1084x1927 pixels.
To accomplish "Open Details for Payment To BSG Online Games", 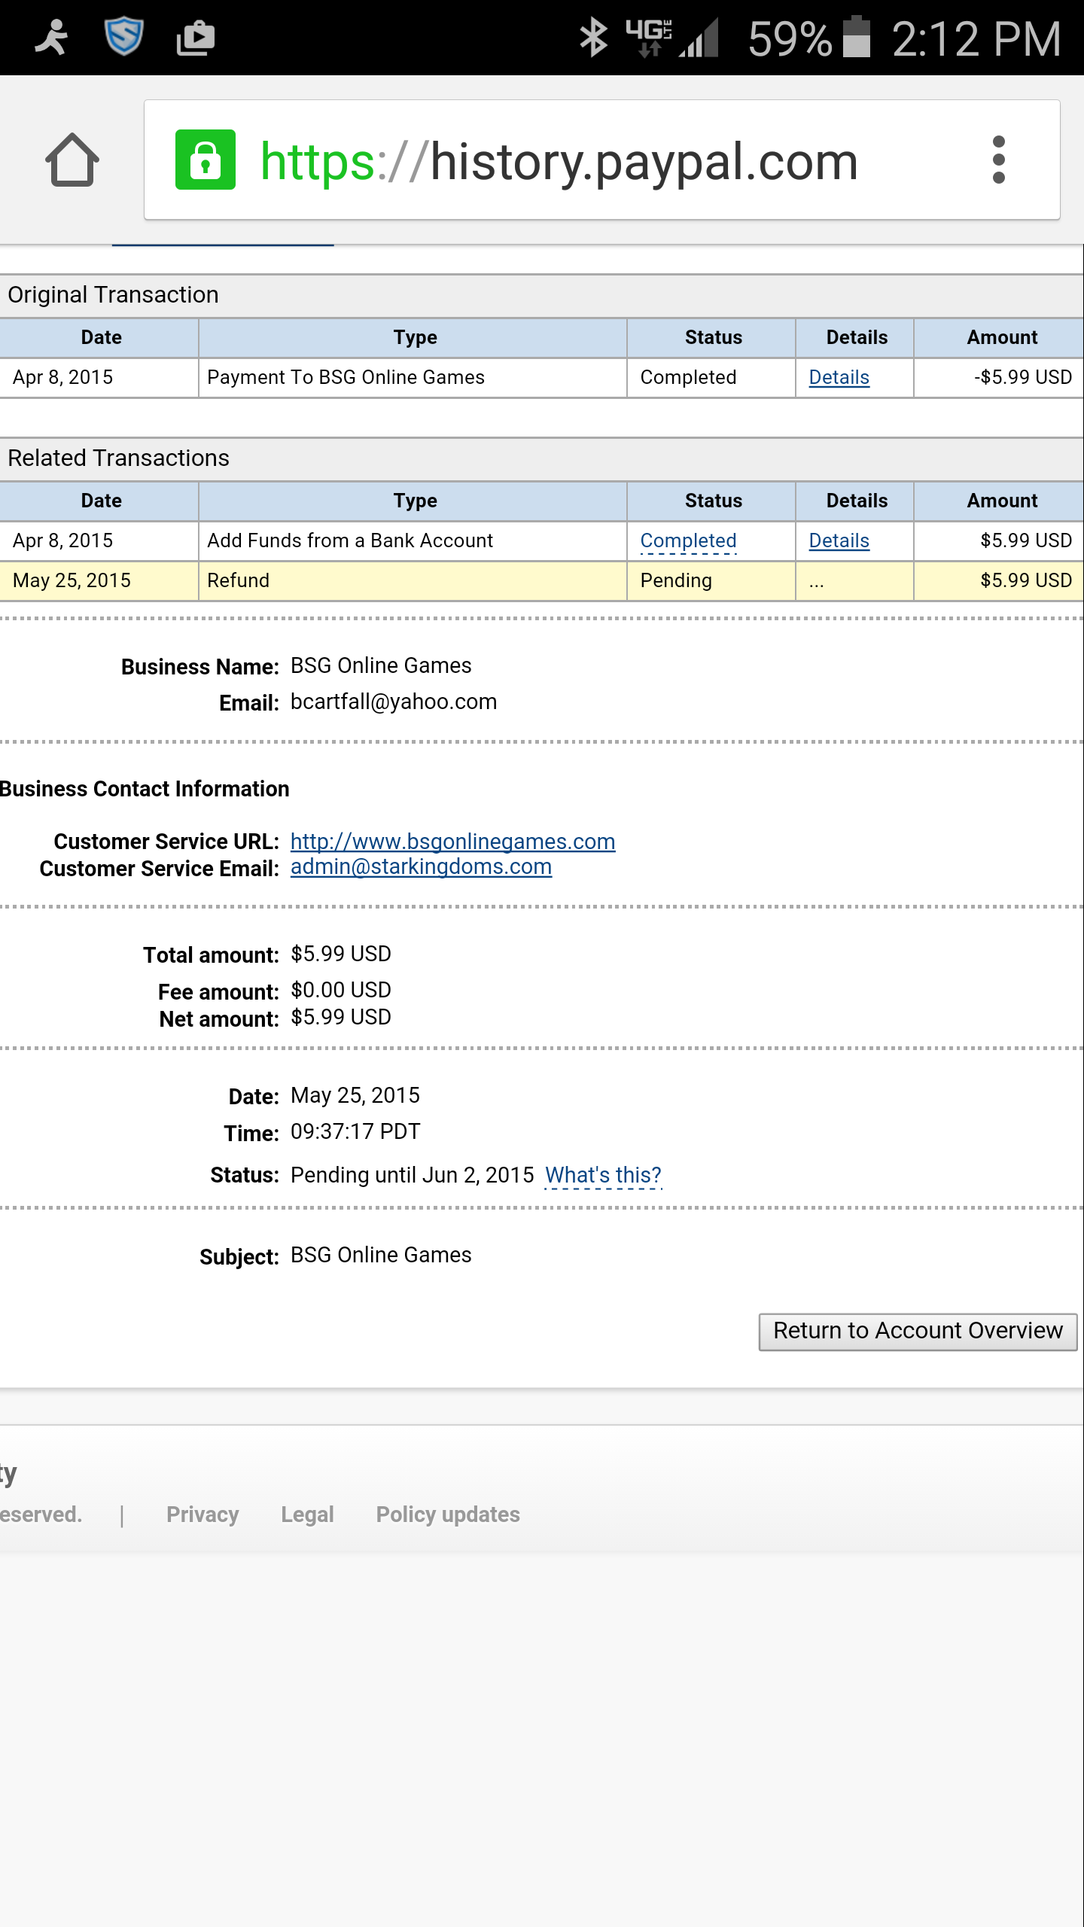I will coord(839,377).
